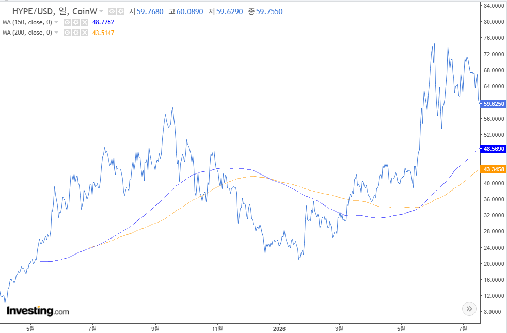The image size is (507, 333).
Task: Click the 2026 label on time axis
Action: click(x=279, y=329)
